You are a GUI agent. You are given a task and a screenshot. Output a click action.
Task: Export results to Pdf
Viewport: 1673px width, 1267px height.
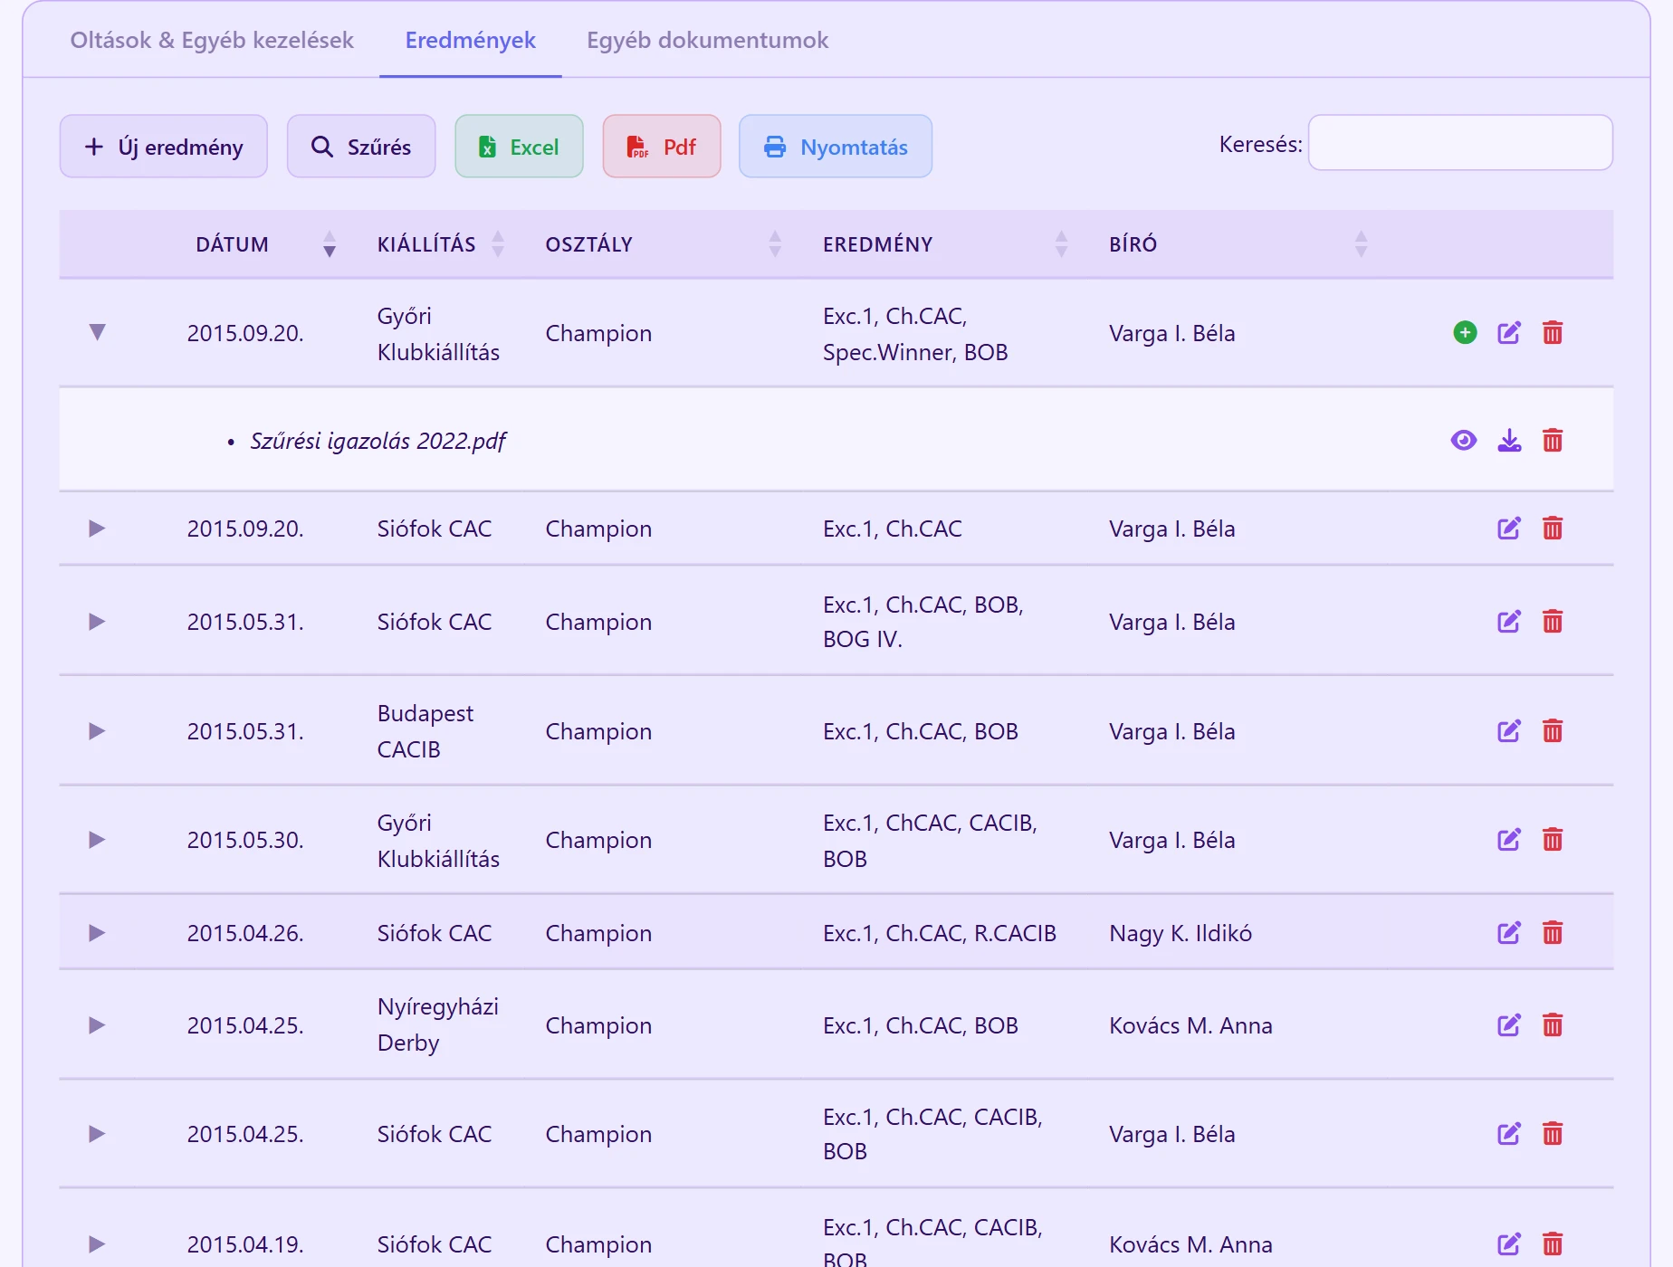[x=662, y=147]
